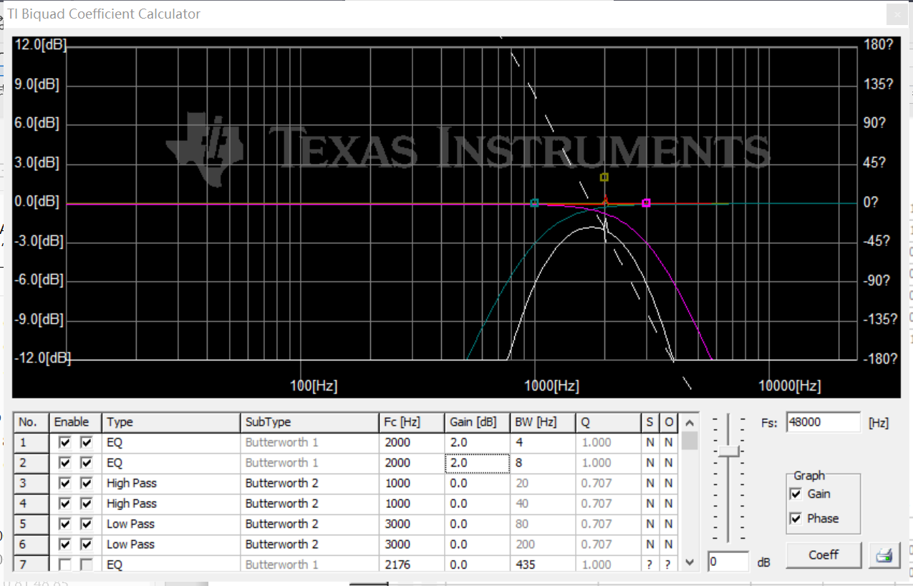Screen dimensions: 913x586
Task: Click SubType 'Butterworth 2' in row 5
Action: (x=310, y=524)
